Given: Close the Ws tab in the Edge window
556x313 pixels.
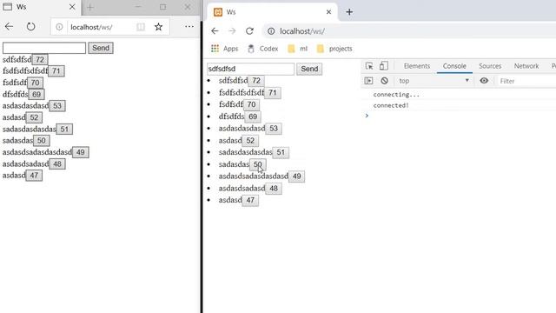Looking at the screenshot, I should [x=72, y=7].
